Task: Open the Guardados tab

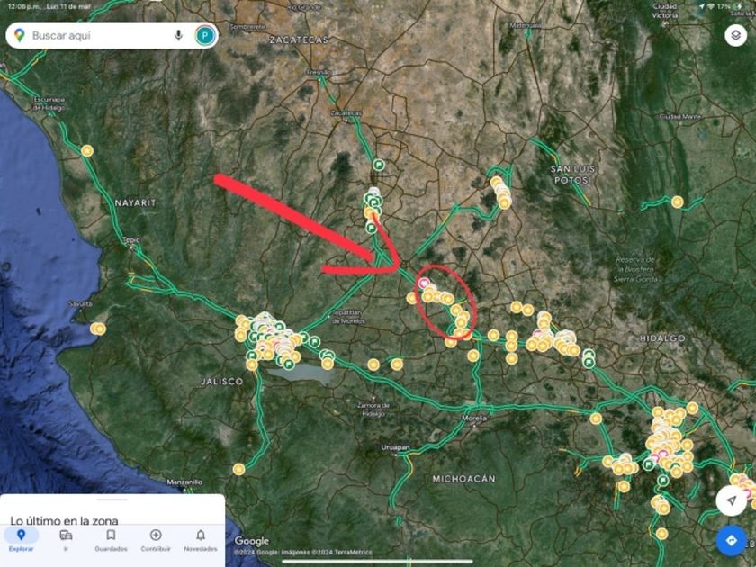Action: click(x=111, y=539)
